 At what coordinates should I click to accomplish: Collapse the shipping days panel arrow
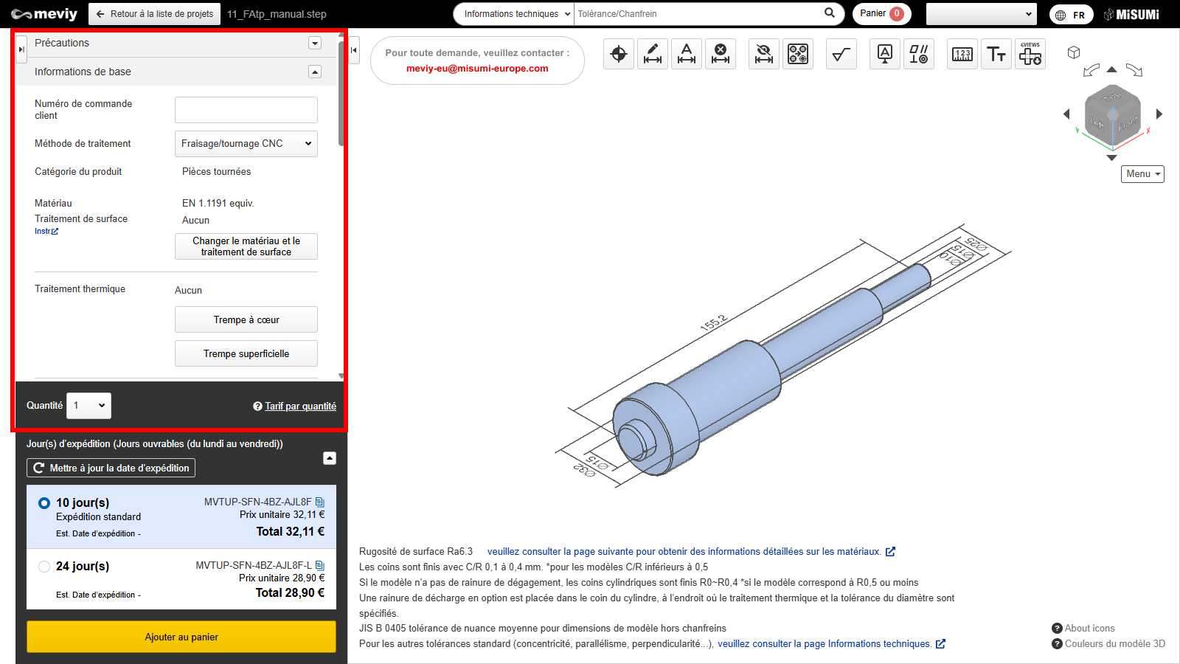coord(330,458)
